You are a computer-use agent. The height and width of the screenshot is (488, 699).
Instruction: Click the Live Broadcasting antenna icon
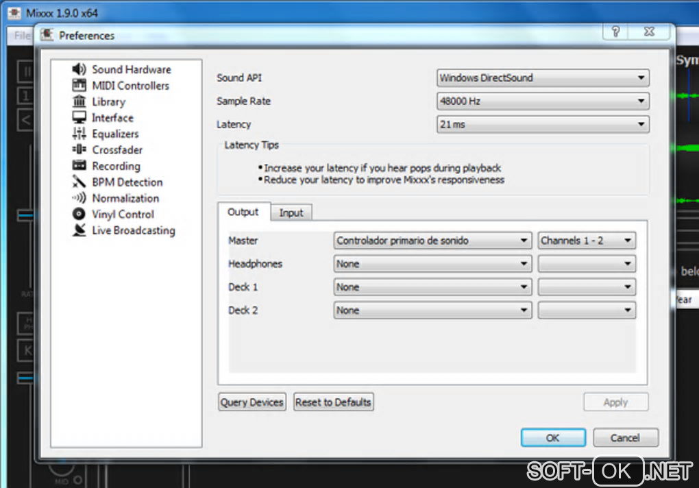[x=79, y=230]
